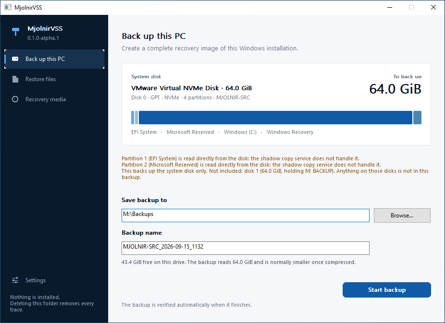Viewport: 445px width, 323px height.
Task: Click the Create a complete recovery image subtitle
Action: tap(210, 48)
